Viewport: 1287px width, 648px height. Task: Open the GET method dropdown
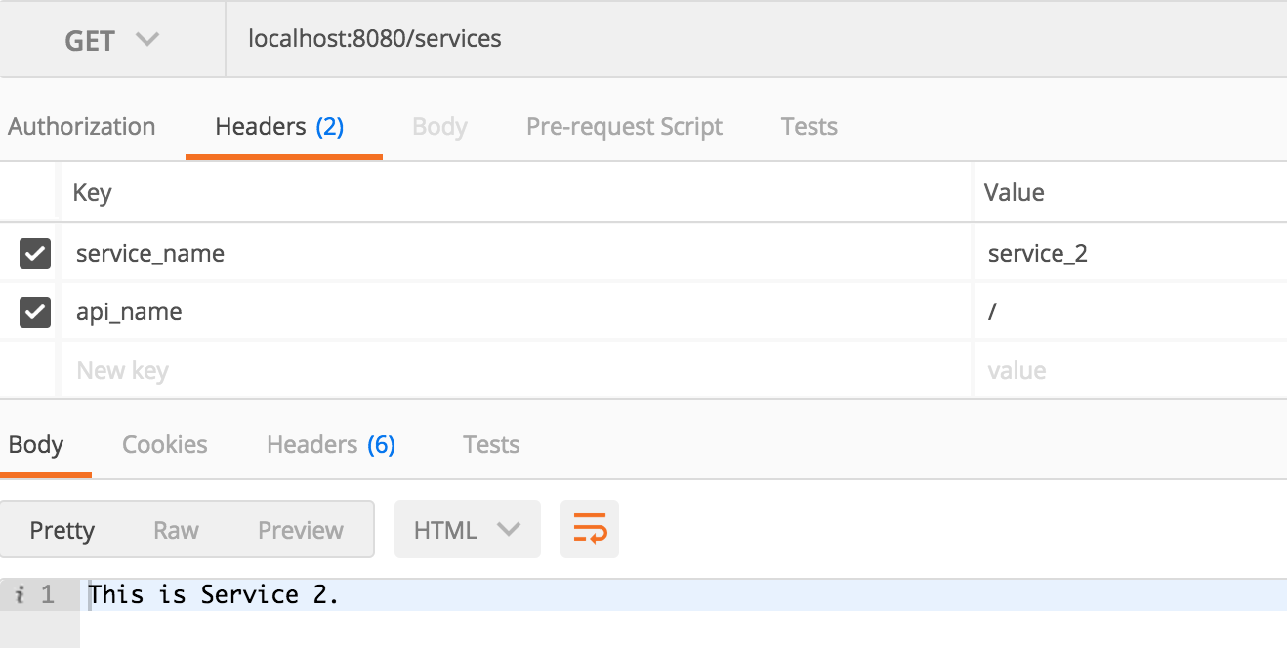point(111,40)
